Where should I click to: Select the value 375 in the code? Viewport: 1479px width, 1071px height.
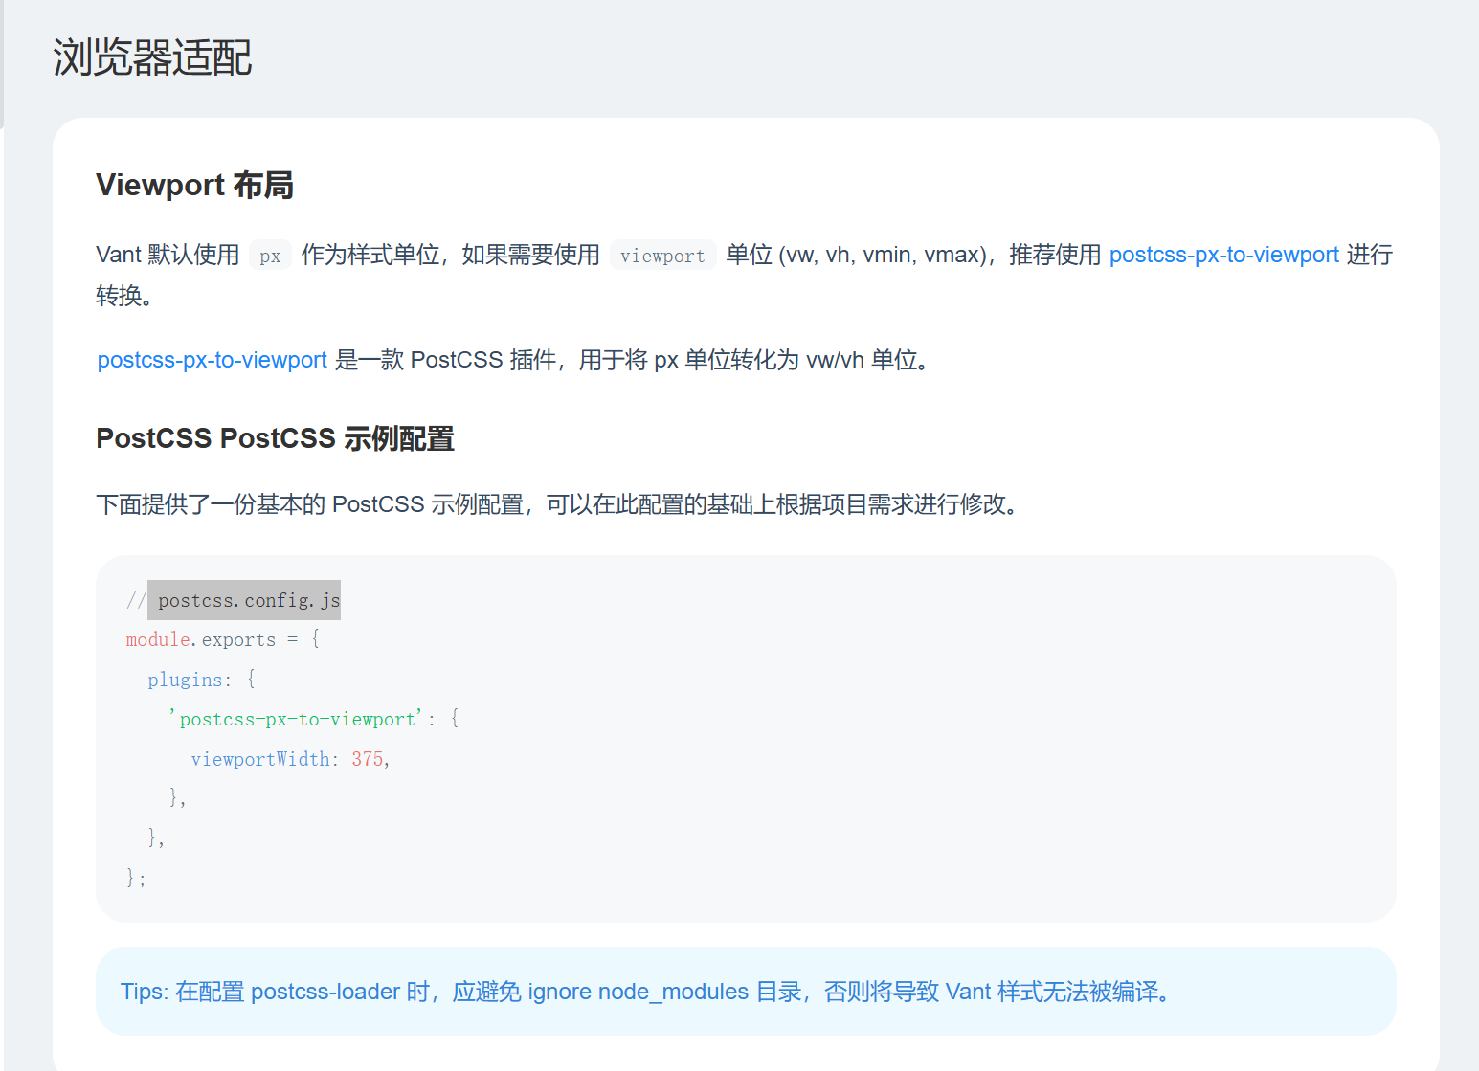tap(368, 758)
